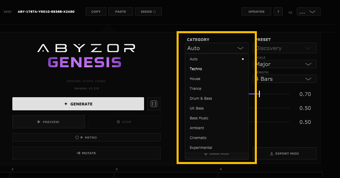The width and height of the screenshot is (340, 178).
Task: Toggle the METRO metronome
Action: pos(86,137)
